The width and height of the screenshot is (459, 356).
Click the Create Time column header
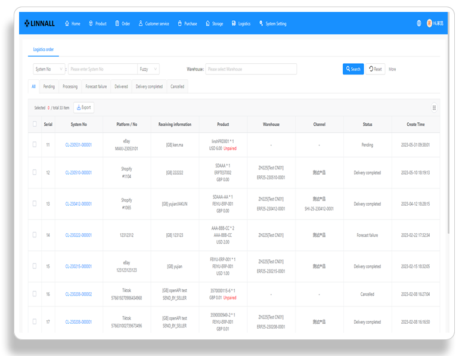415,125
